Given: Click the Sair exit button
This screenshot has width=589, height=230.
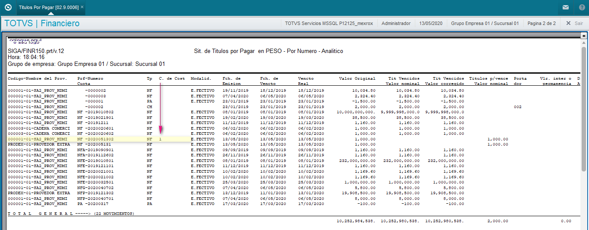Looking at the screenshot, I should click(574, 23).
